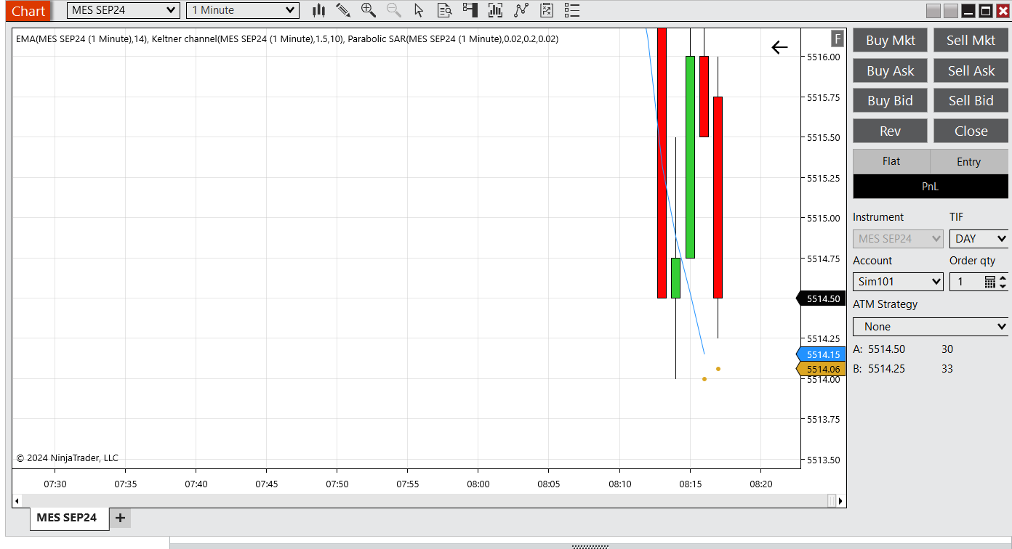Viewport: 1012px width, 549px height.
Task: Click the right gray link button in title bar
Action: tap(951, 11)
